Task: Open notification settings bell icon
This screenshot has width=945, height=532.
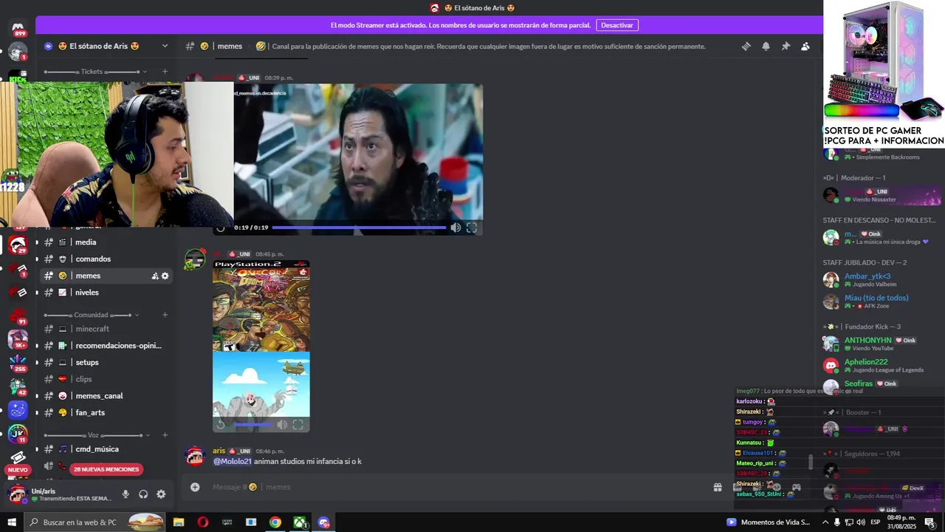Action: pyautogui.click(x=766, y=46)
